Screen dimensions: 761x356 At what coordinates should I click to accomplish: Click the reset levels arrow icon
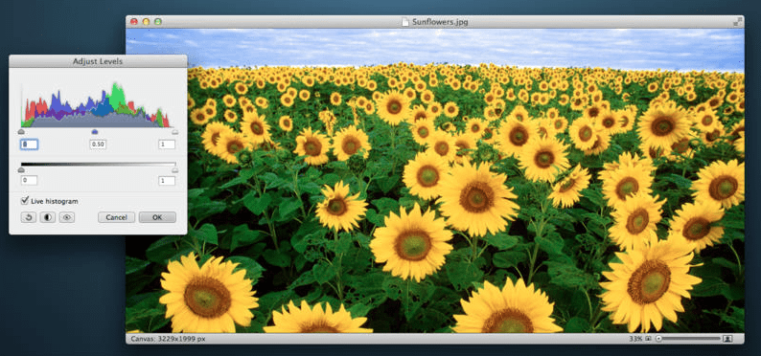[29, 217]
